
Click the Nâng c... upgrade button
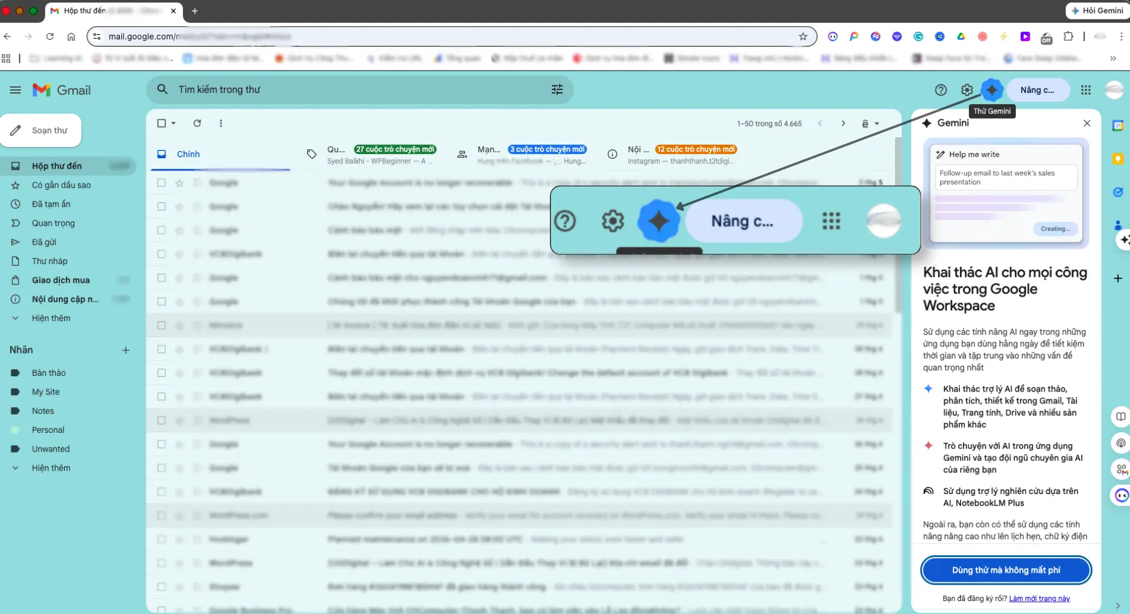(1038, 90)
